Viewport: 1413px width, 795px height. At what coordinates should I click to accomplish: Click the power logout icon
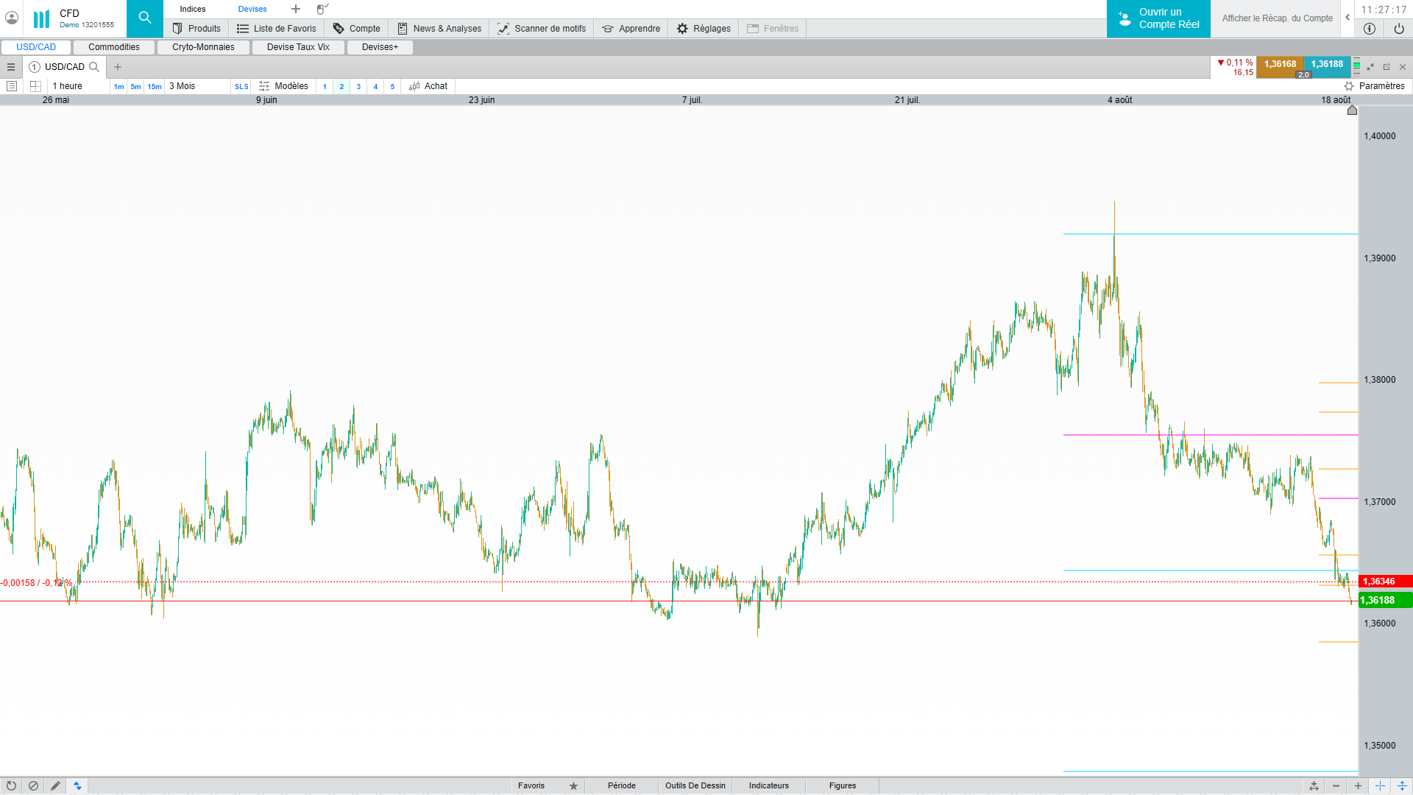click(1399, 29)
